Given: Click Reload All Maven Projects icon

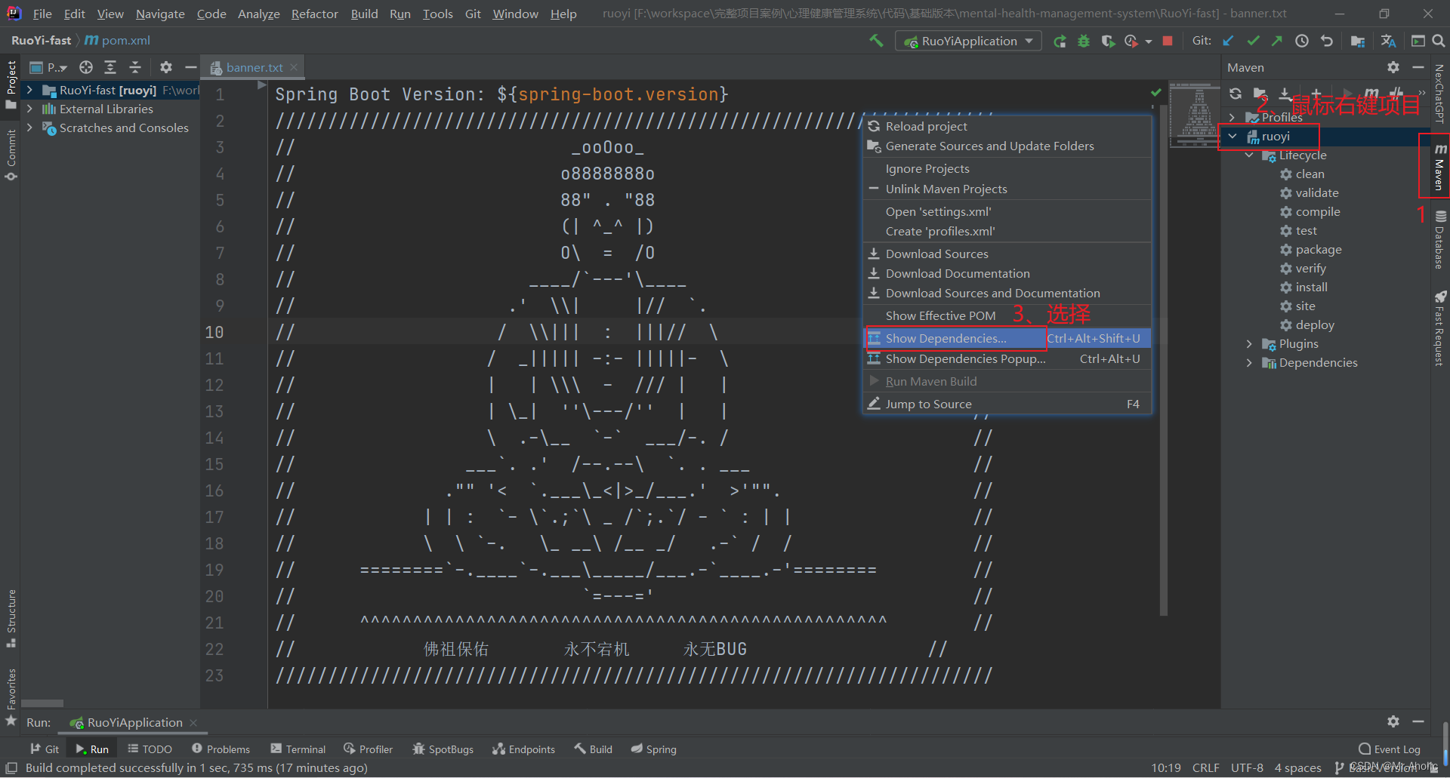Looking at the screenshot, I should 1236,94.
